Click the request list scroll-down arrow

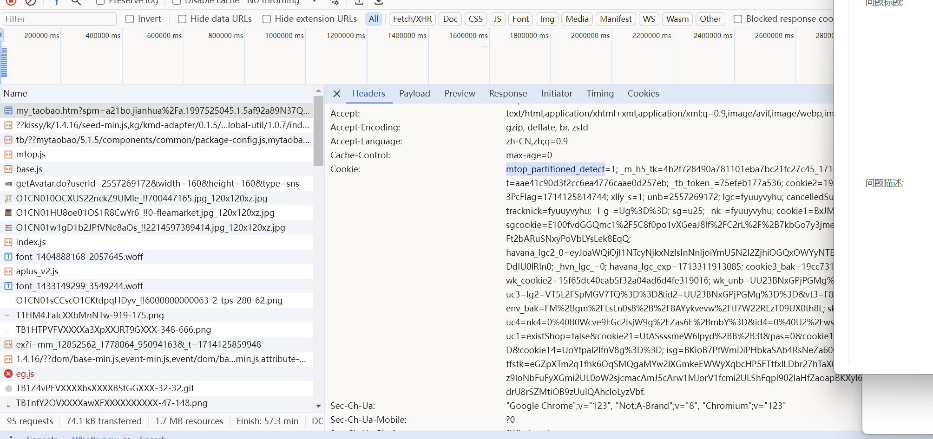pos(318,406)
